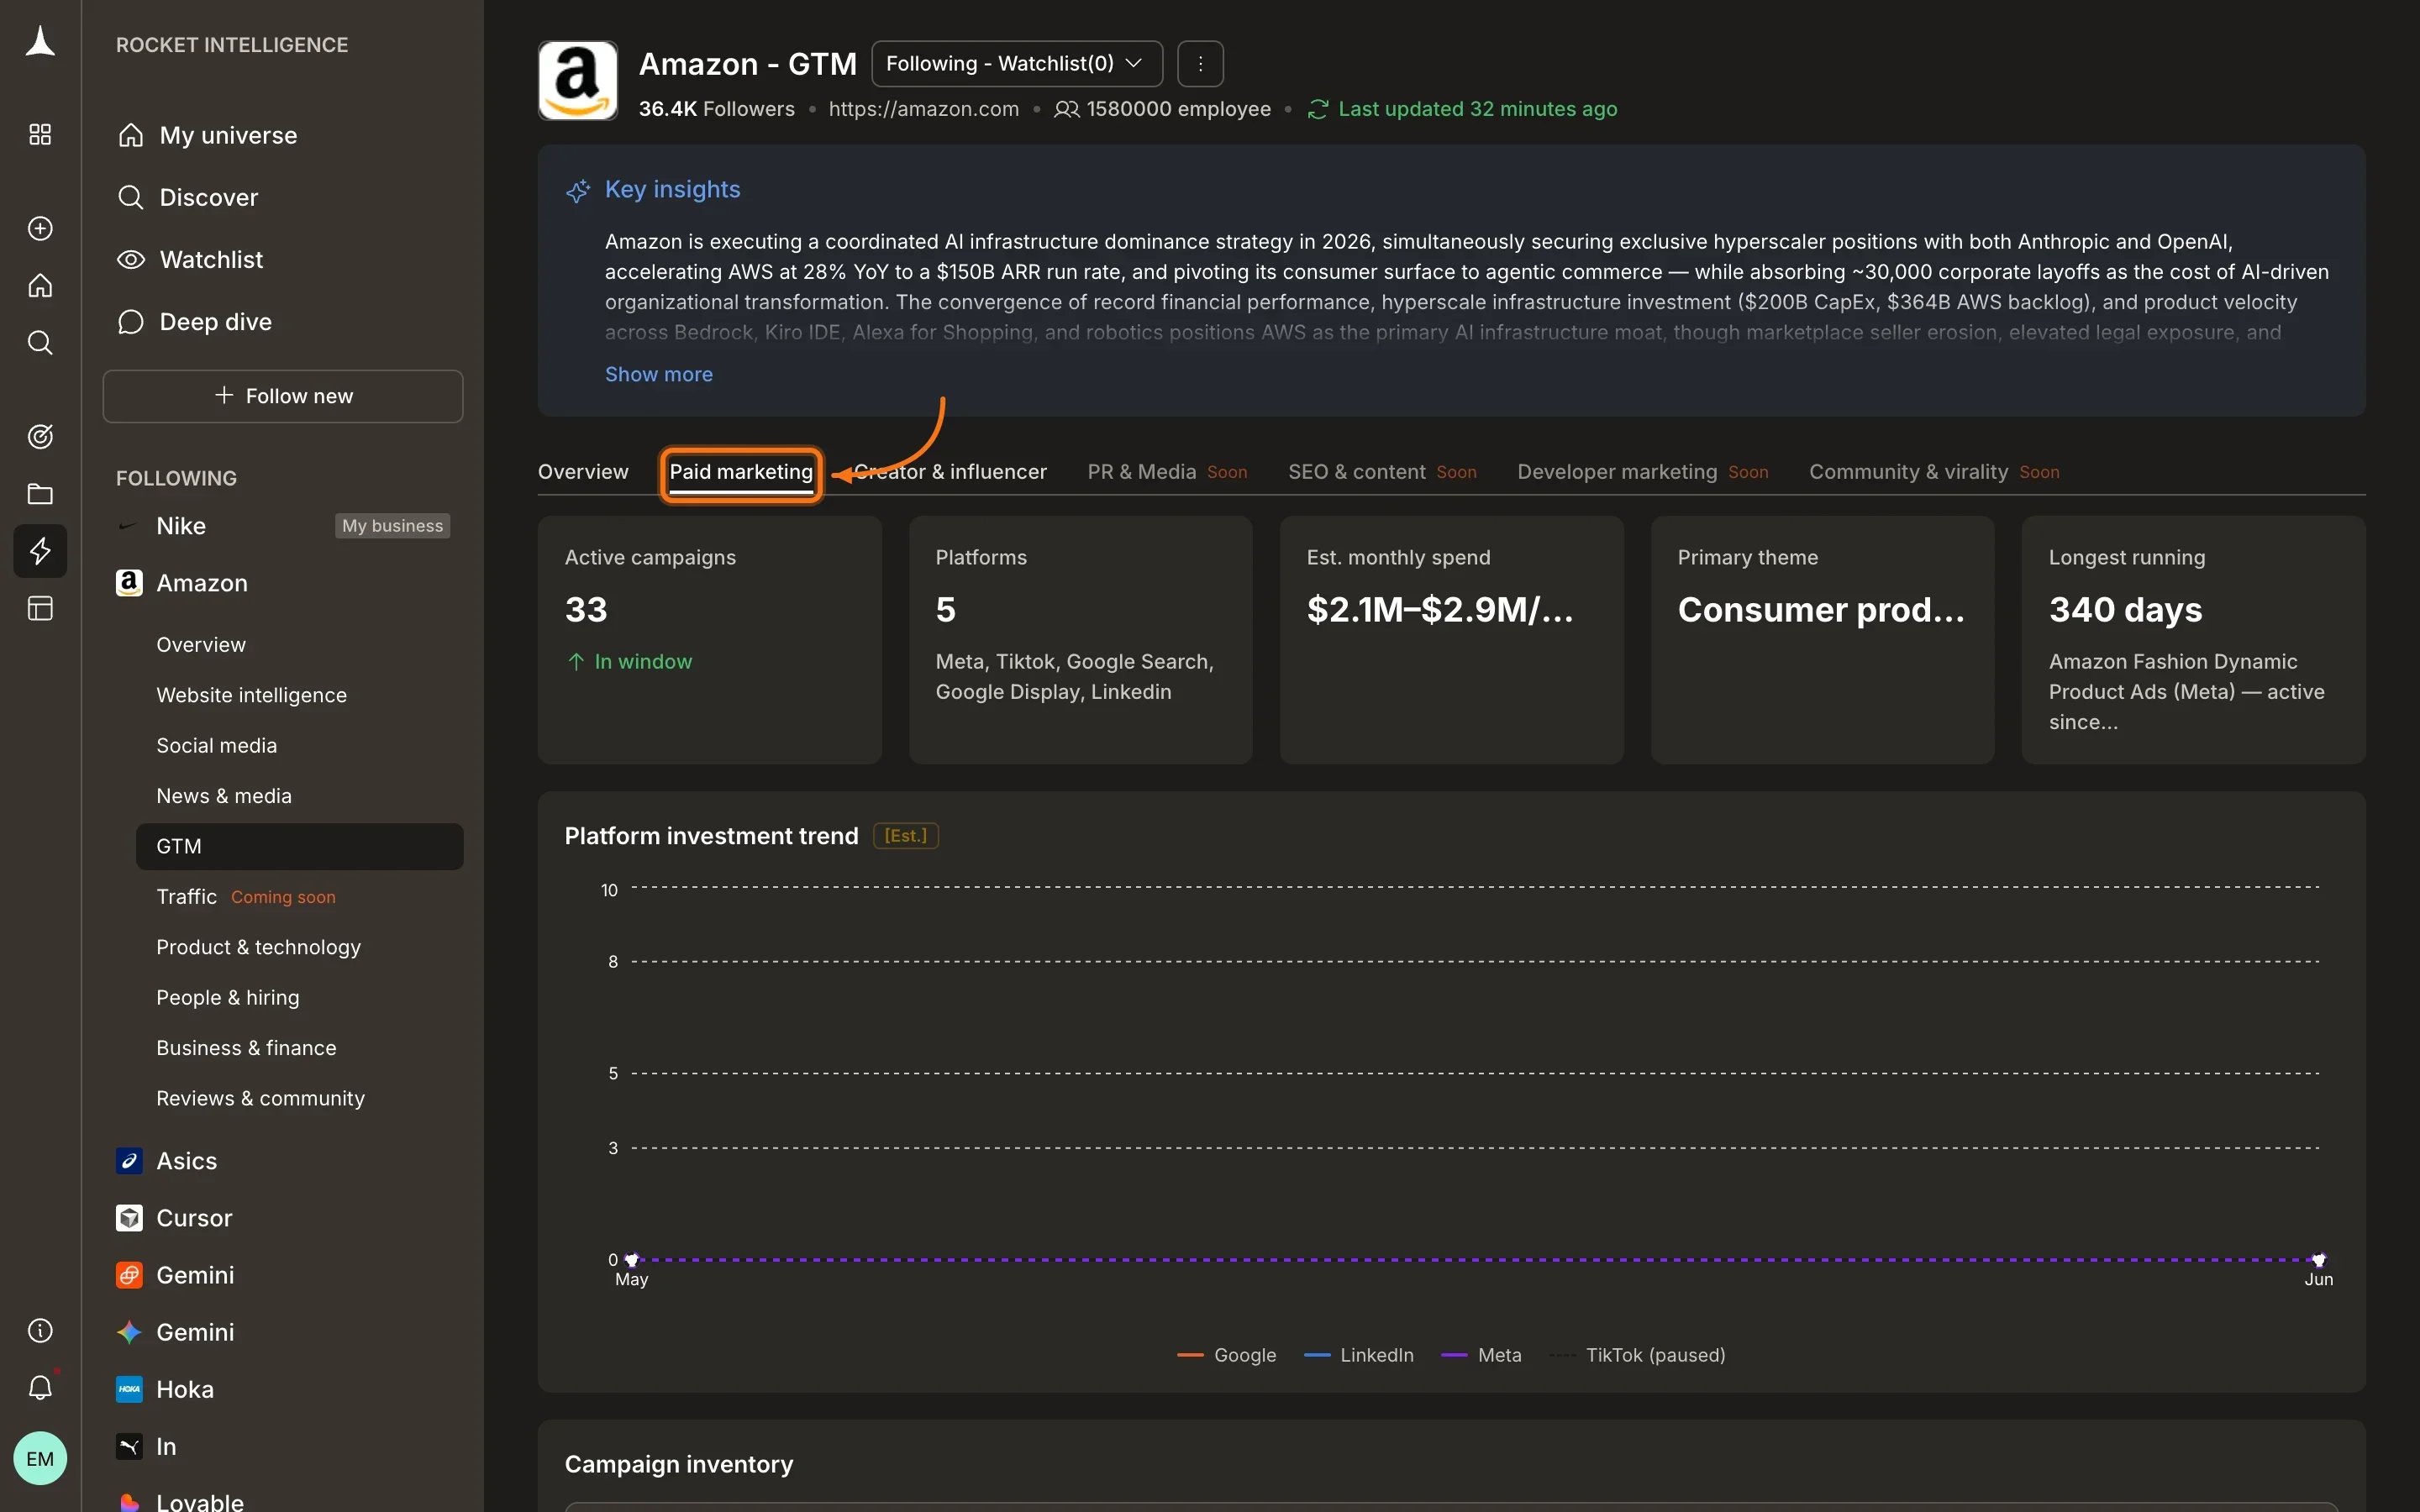The width and height of the screenshot is (2420, 1512).
Task: Click the Est. monthly spend card
Action: coord(1451,640)
